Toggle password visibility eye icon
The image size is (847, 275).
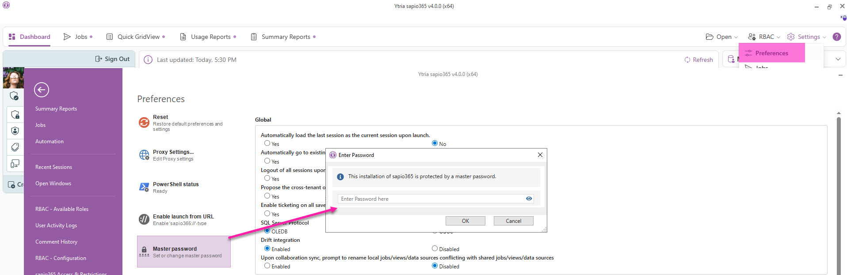coord(529,199)
